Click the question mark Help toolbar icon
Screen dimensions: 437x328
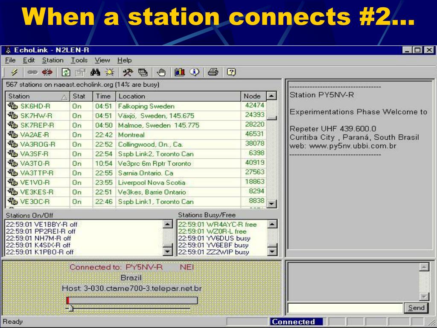click(x=231, y=73)
